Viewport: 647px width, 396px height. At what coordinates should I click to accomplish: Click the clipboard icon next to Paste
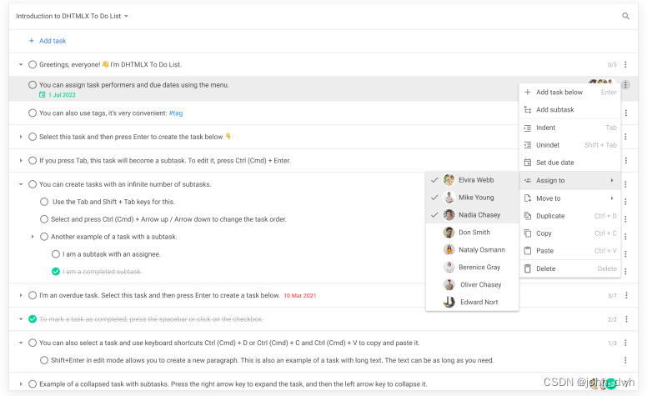527,250
